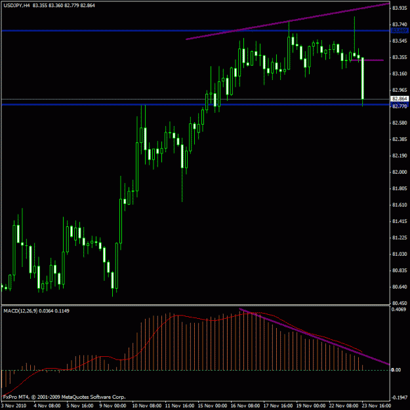
Task: Click the 3 Nov 2010 date label
Action: pos(13,406)
